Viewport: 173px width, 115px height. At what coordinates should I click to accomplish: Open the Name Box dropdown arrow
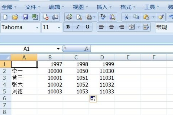[58, 49]
